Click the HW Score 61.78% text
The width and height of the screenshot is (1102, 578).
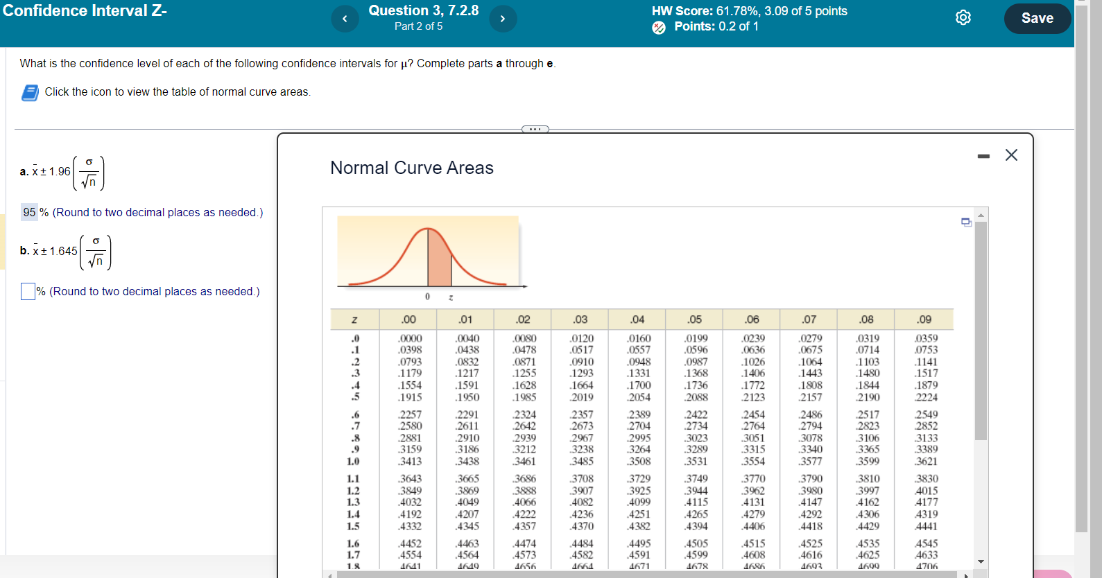[x=749, y=11]
